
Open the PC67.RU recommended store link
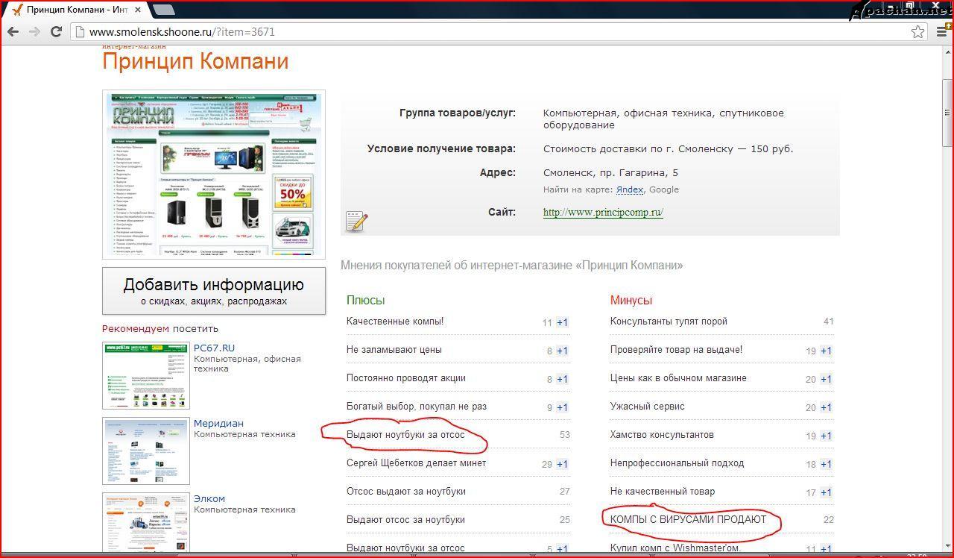pos(214,348)
